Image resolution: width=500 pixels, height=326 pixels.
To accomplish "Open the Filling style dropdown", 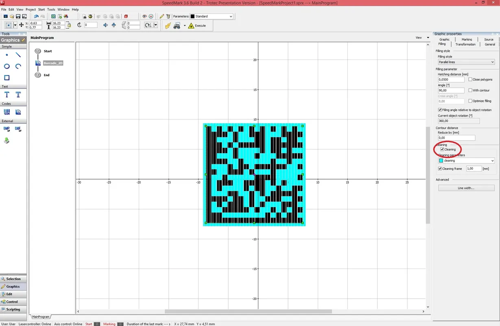I will [466, 62].
